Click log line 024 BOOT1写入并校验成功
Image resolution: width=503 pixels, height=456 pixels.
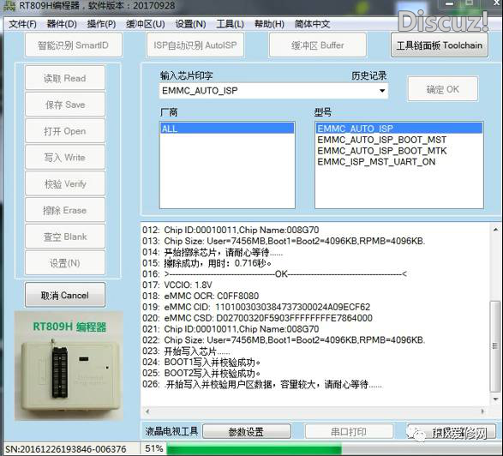[201, 362]
